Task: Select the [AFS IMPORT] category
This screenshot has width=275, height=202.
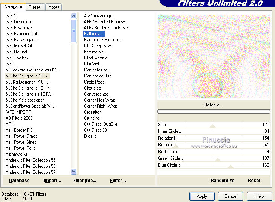Action: pos(19,112)
